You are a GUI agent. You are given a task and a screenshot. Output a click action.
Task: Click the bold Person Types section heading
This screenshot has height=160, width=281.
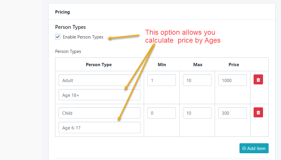(x=70, y=27)
